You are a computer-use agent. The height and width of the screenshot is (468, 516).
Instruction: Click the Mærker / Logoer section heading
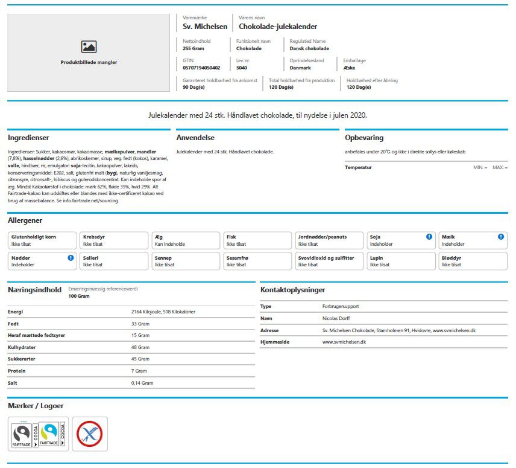click(x=36, y=406)
